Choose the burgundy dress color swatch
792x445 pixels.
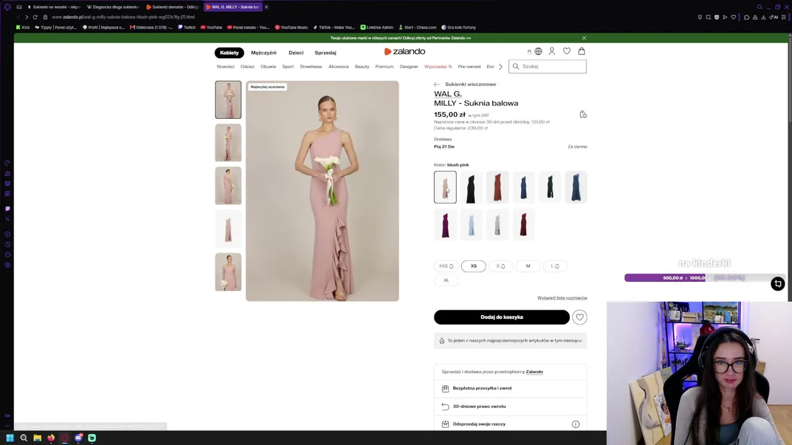click(523, 224)
